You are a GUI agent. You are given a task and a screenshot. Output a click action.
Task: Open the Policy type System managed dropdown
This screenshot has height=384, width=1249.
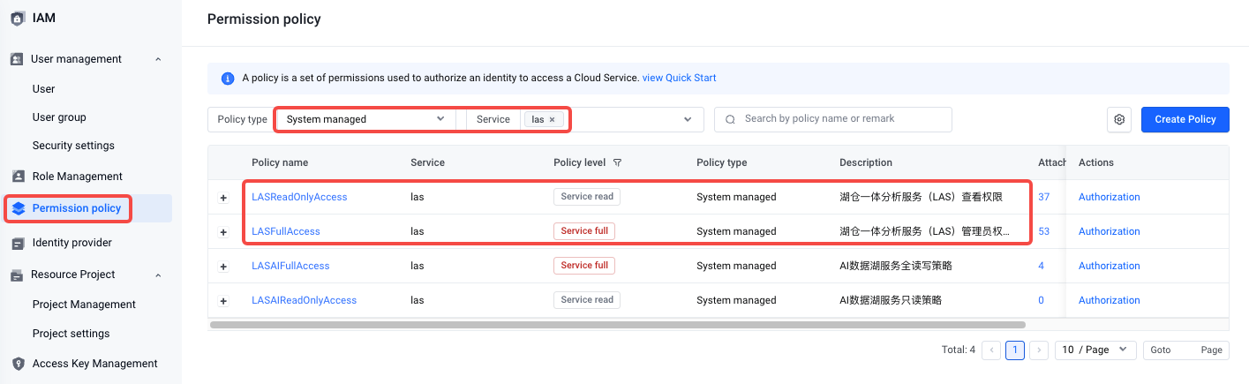pos(365,119)
